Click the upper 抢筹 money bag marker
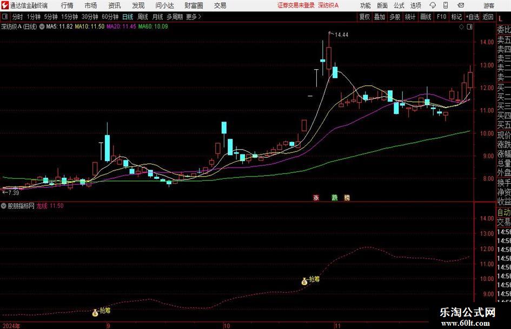The width and height of the screenshot is (511, 329). 304,281
